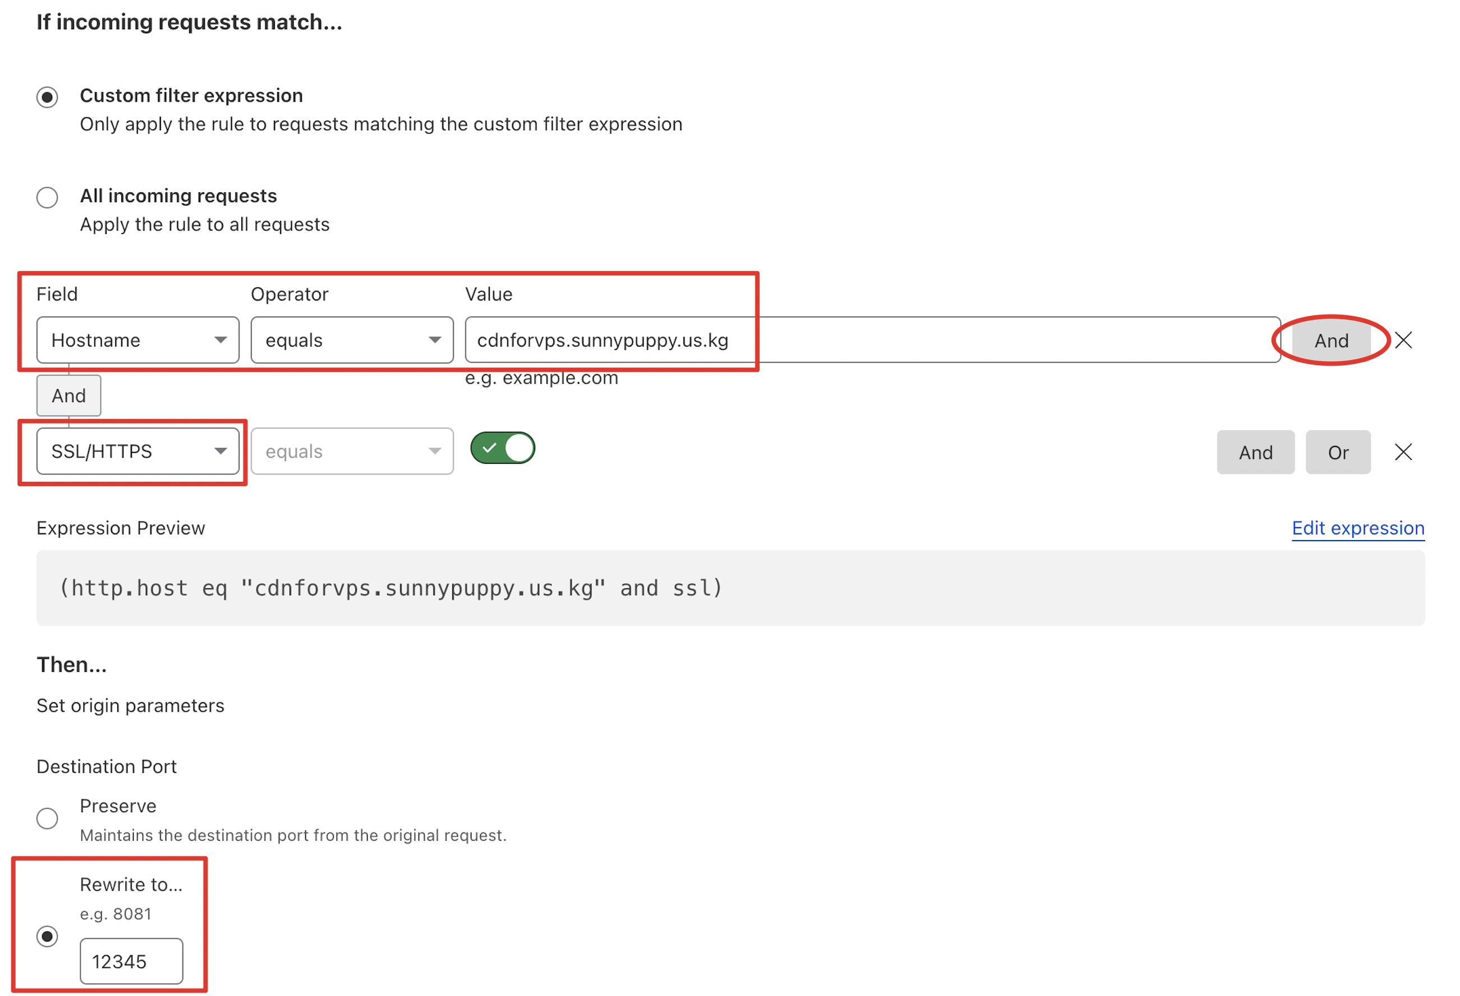1460x996 pixels.
Task: Remove the Hostname filter condition row
Action: click(x=1403, y=340)
